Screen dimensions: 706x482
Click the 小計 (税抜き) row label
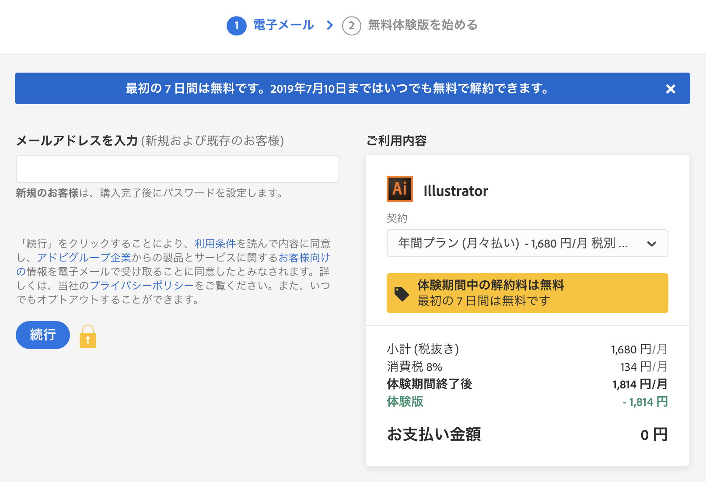(x=423, y=349)
